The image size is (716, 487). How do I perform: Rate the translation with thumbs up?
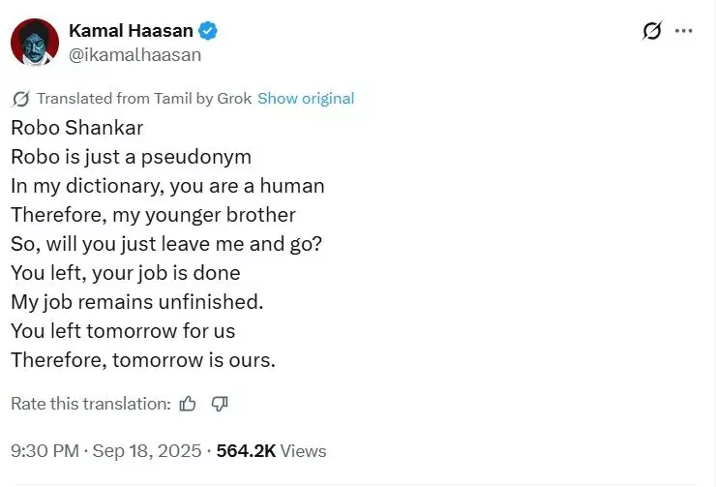tap(188, 404)
